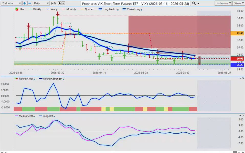Open the Daily interval dropdown
245x153 pixels.
tap(41, 3)
